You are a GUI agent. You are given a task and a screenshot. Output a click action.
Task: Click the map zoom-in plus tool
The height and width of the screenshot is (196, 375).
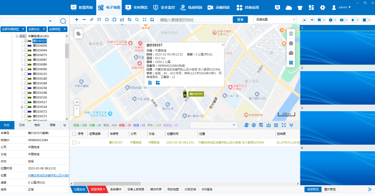click(x=76, y=20)
